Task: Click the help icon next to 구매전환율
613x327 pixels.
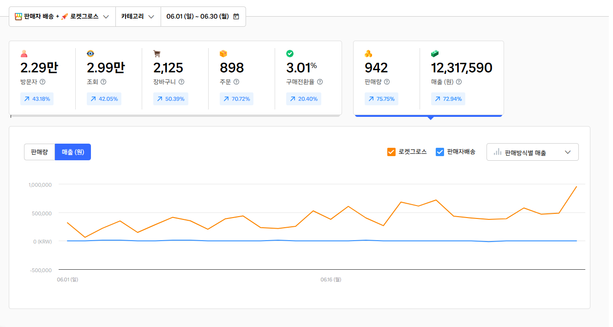Action: [320, 82]
